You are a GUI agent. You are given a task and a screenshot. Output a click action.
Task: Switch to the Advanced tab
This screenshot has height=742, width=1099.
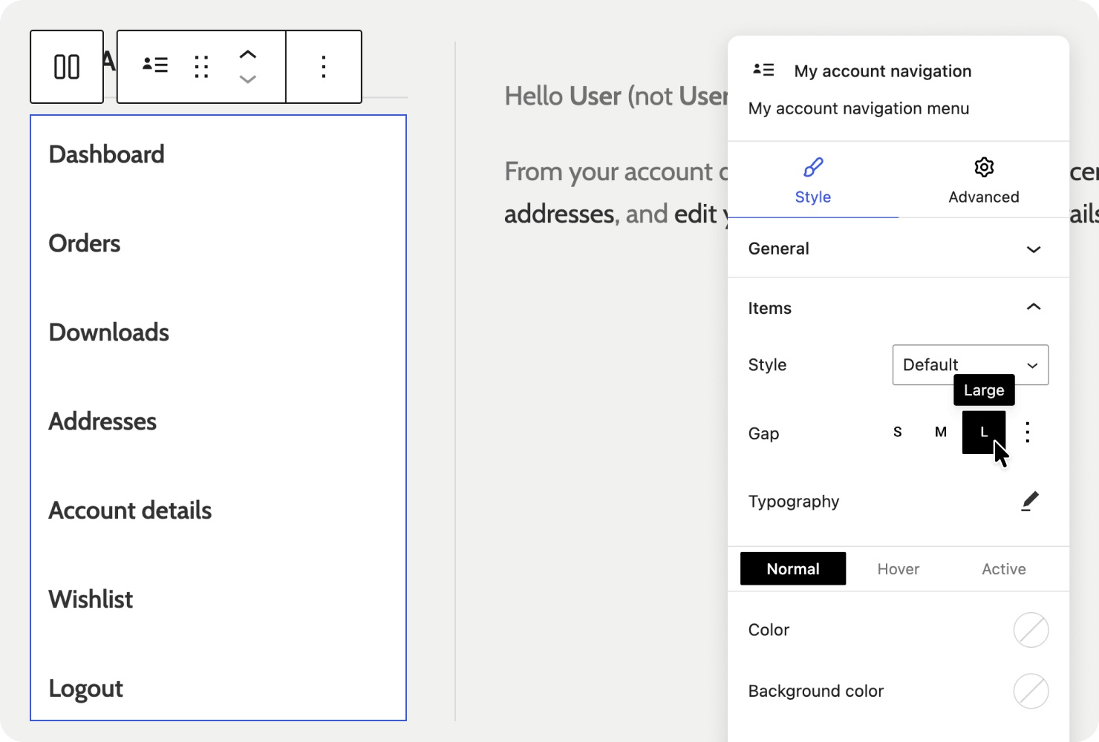click(984, 180)
